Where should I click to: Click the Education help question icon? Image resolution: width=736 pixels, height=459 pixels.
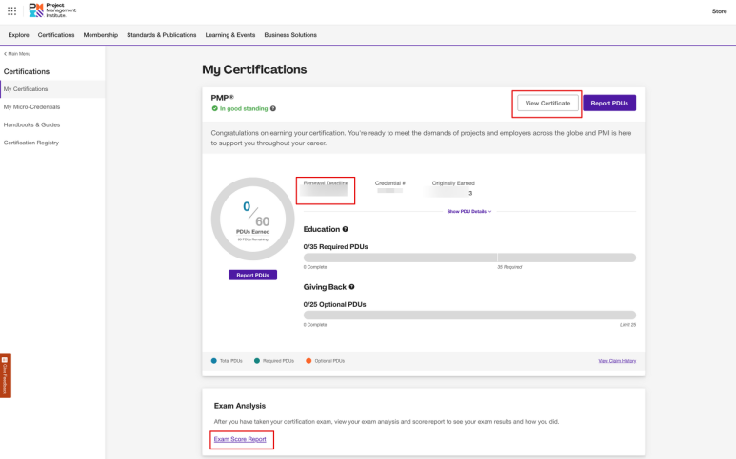(x=345, y=229)
